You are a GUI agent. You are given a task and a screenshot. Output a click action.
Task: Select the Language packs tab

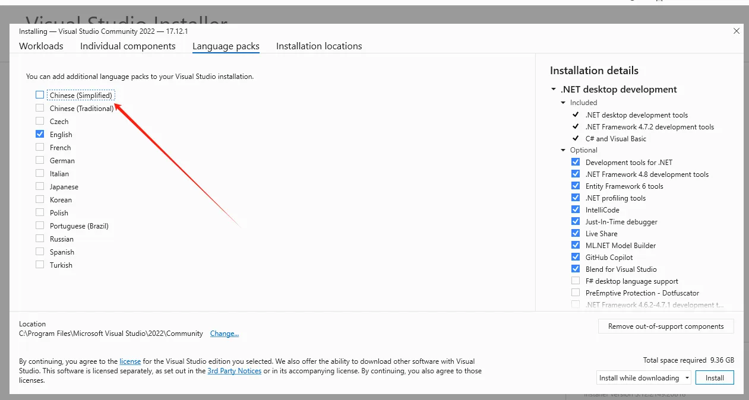pos(226,46)
